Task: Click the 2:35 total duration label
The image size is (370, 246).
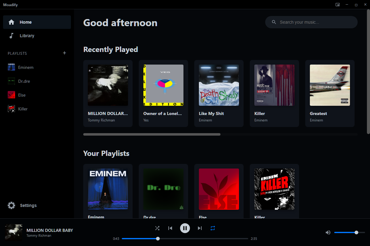Action: click(x=254, y=239)
